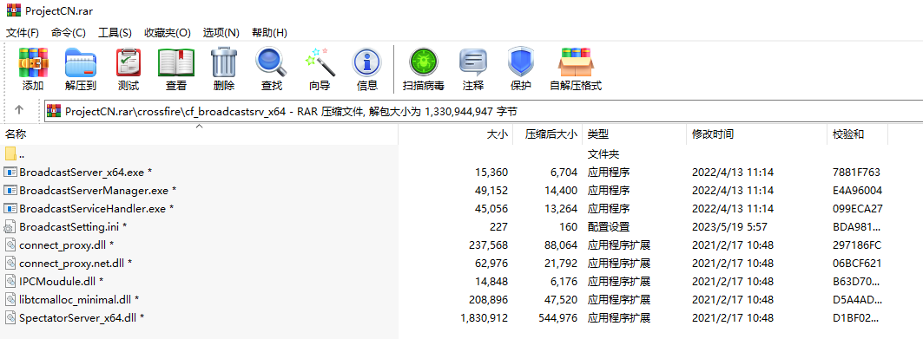Select BroadcastServer_x64.exe file name
Viewport: 923px width, 339px height.
coord(86,173)
